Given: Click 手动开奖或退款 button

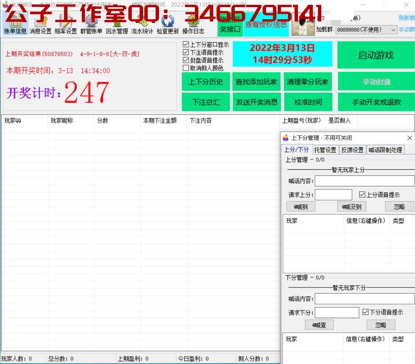Looking at the screenshot, I should pos(376,102).
